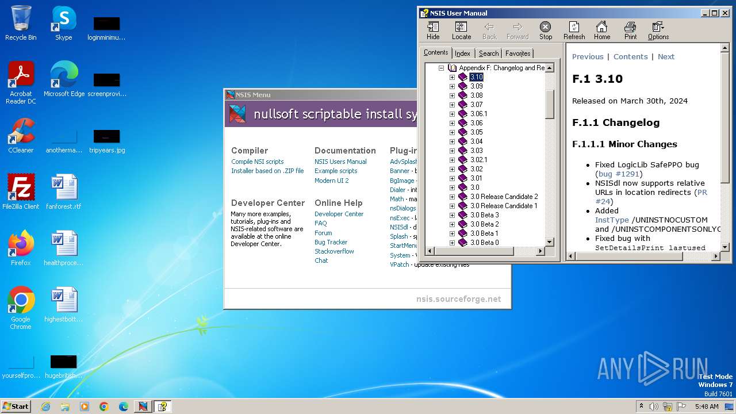Image resolution: width=736 pixels, height=414 pixels.
Task: Switch to the Search tab
Action: [489, 53]
